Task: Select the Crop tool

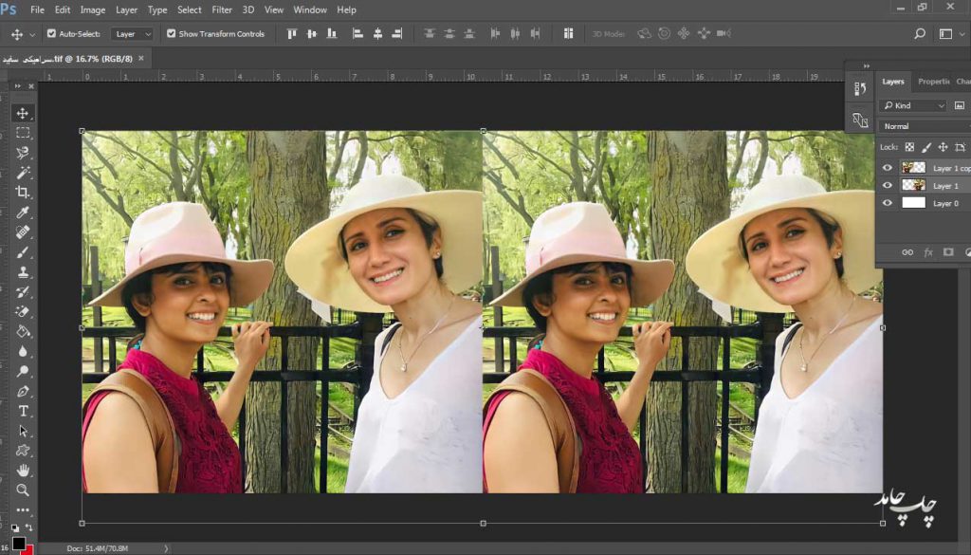Action: click(x=23, y=192)
